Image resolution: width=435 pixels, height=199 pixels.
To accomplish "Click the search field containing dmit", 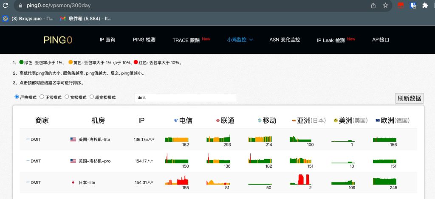I will tap(185, 98).
